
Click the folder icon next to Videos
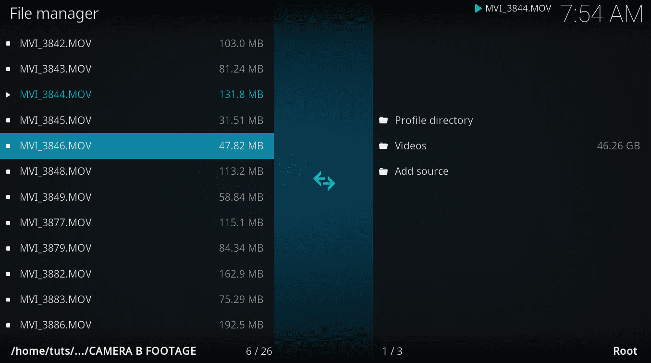coord(383,145)
